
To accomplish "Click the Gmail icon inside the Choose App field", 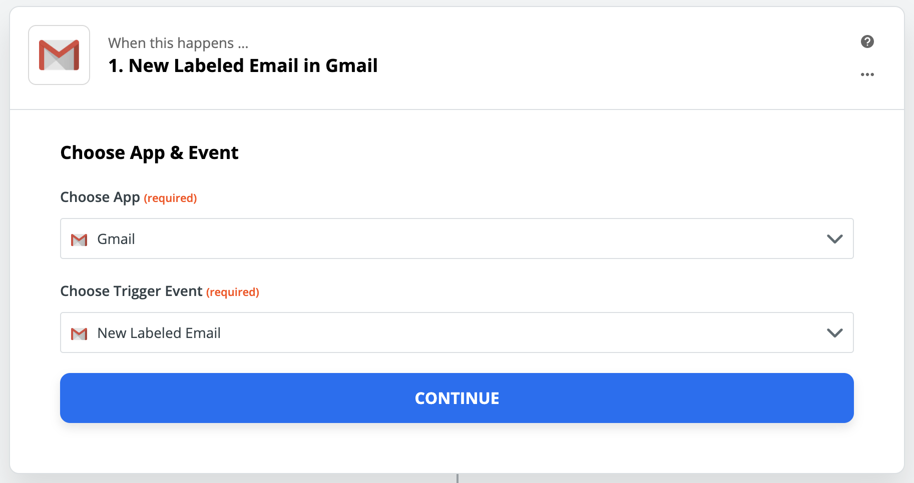I will click(x=79, y=239).
